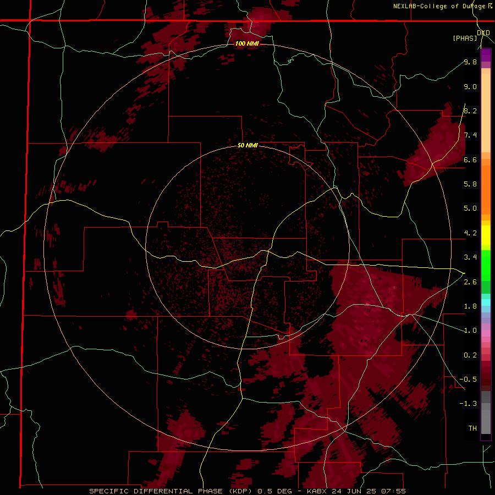Click the NEXLAB-College of DuPage credit text
Viewport: 495px width, 495px height.
(439, 6)
